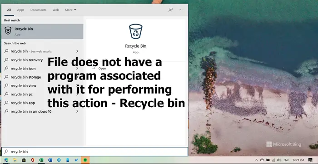Select 'recycle bin pc' web suggestion
This screenshot has height=164, width=318.
point(42,94)
